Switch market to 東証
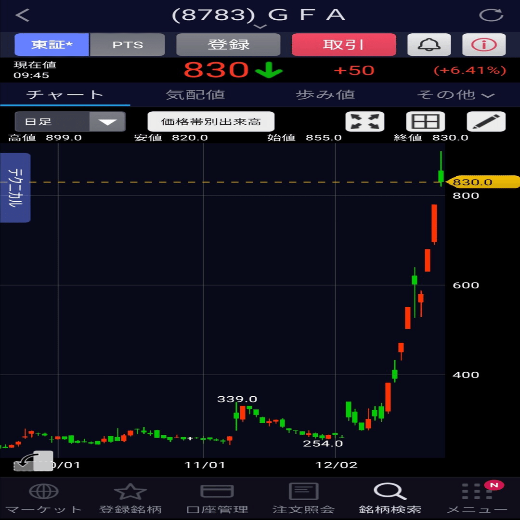Screen dimensions: 520x520 click(x=52, y=44)
